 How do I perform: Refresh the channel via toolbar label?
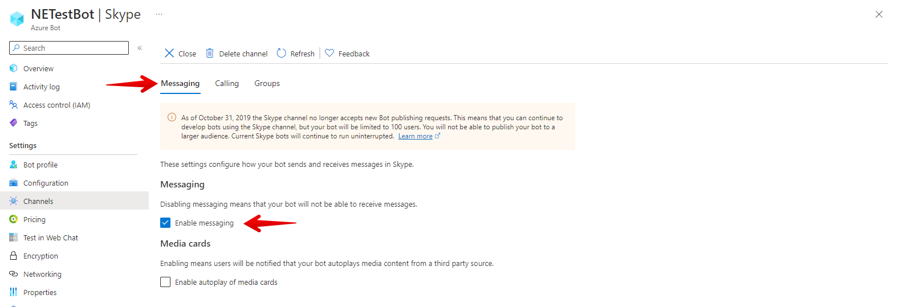302,54
